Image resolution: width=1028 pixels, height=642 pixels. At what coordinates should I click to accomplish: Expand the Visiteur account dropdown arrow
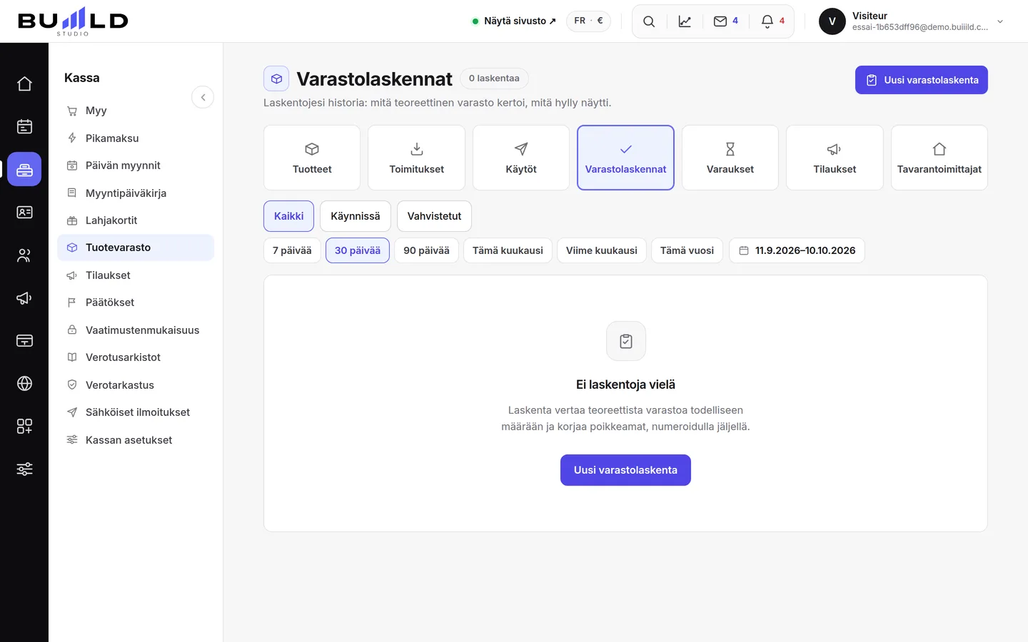pos(1000,21)
